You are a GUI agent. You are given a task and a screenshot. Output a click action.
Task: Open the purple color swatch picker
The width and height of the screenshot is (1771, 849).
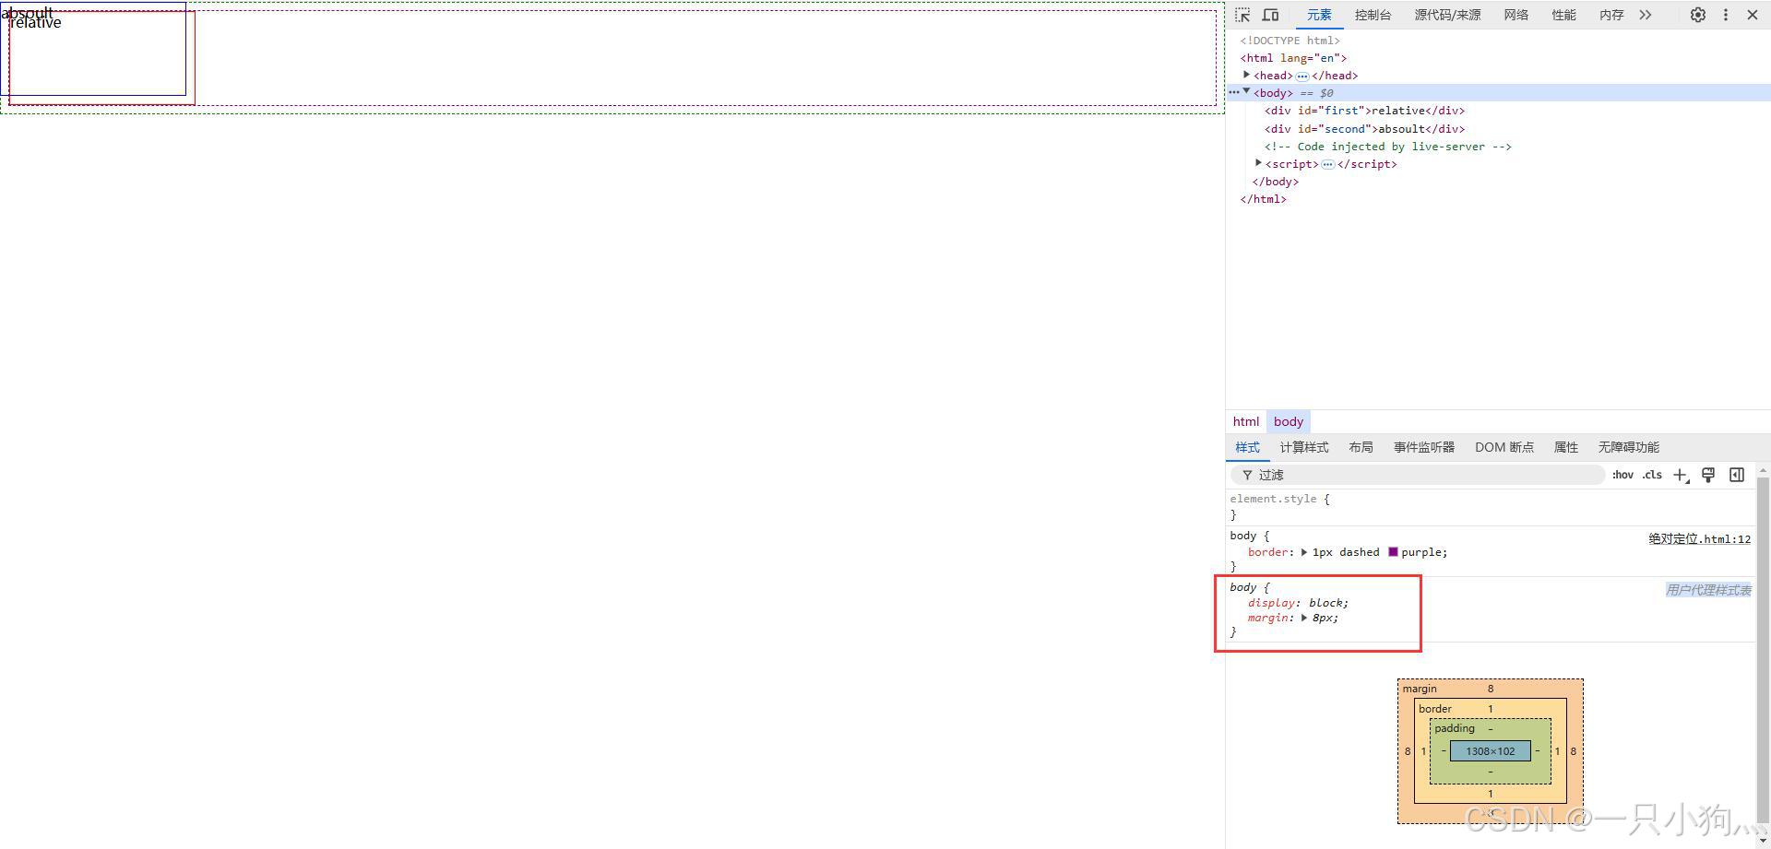(1393, 552)
